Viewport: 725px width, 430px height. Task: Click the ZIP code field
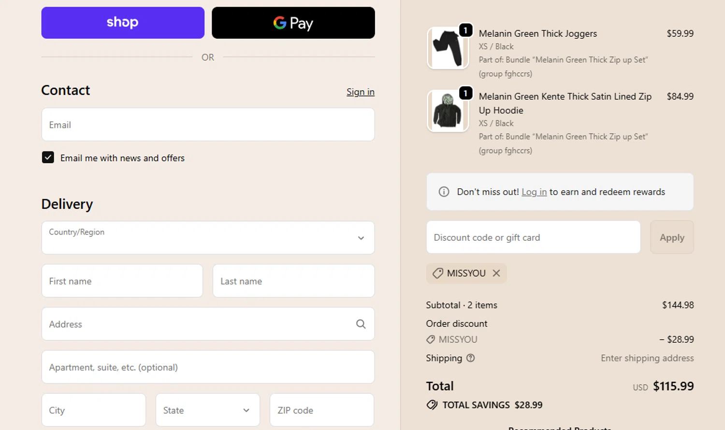tap(322, 410)
